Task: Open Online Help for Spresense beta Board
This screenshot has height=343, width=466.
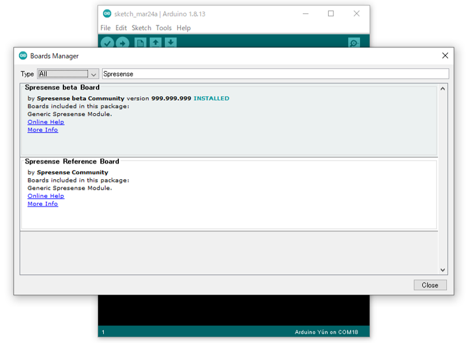Action: (46, 122)
